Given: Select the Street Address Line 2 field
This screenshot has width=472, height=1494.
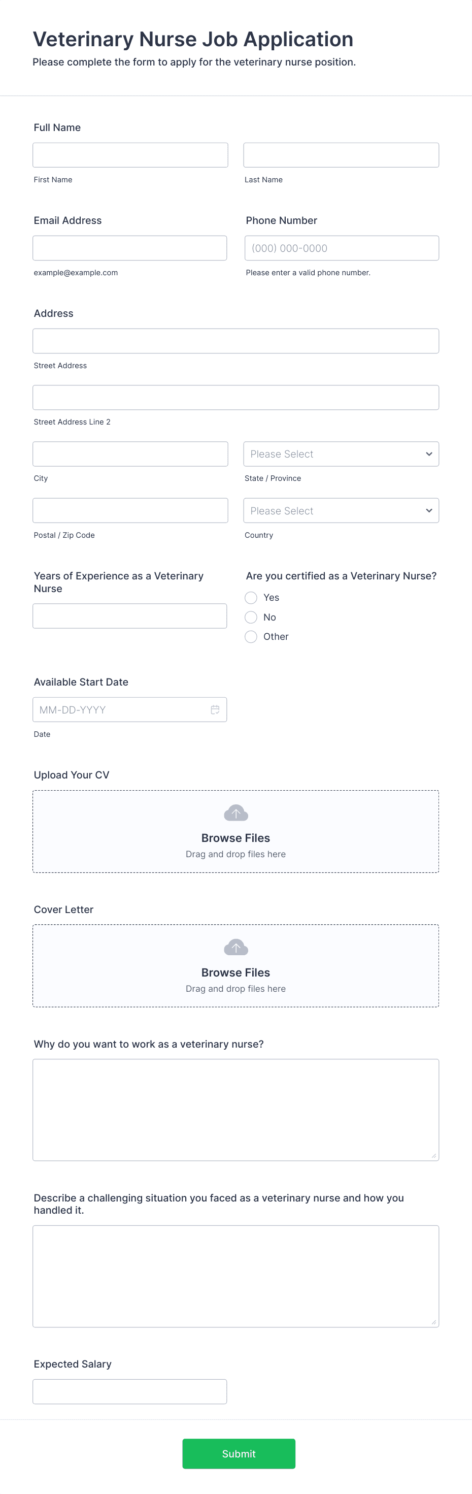Looking at the screenshot, I should coord(235,397).
